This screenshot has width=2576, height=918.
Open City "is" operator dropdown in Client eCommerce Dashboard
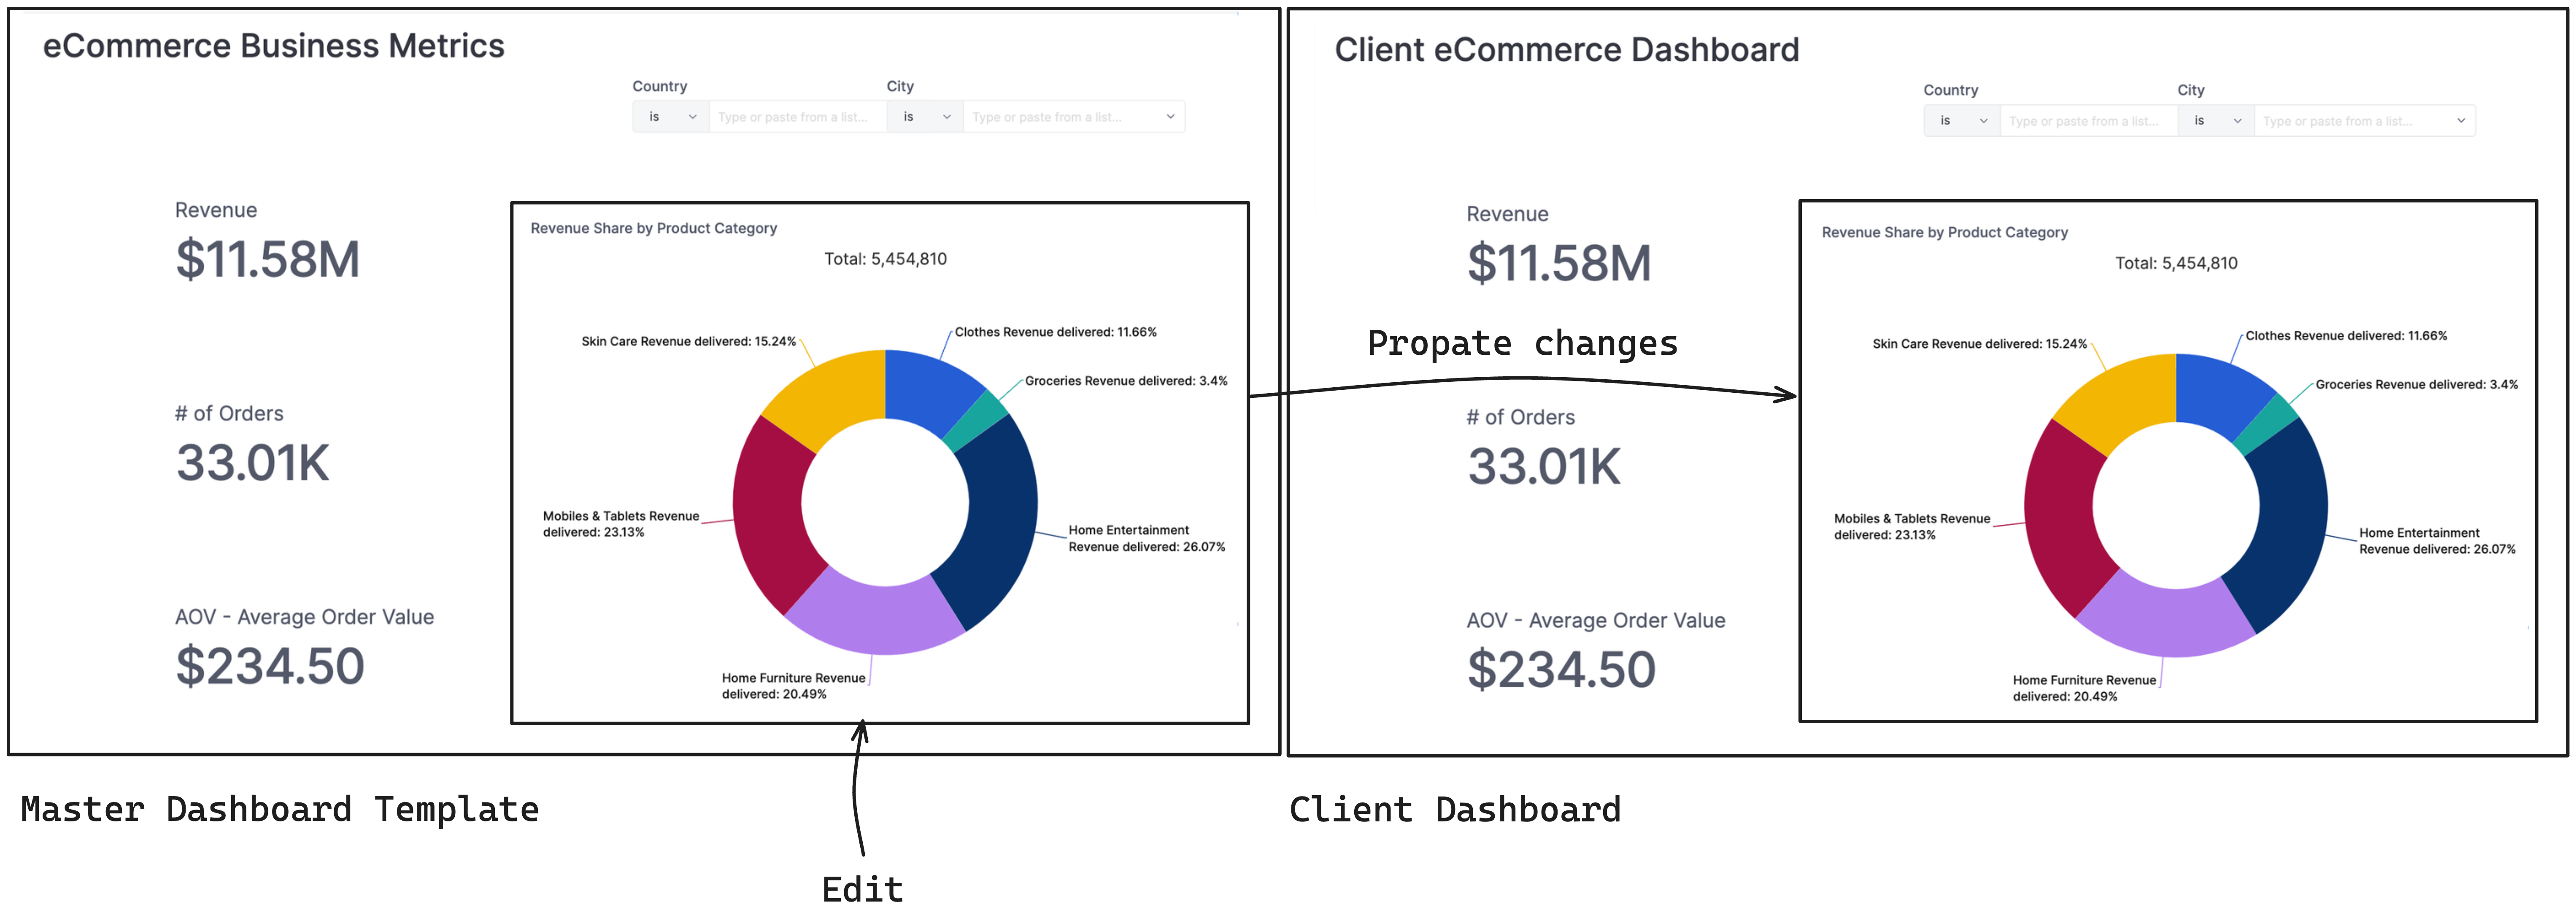[x=2216, y=121]
